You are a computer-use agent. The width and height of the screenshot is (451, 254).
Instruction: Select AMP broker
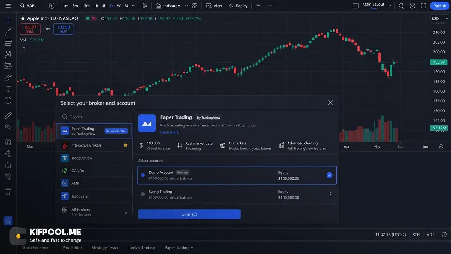coord(94,183)
